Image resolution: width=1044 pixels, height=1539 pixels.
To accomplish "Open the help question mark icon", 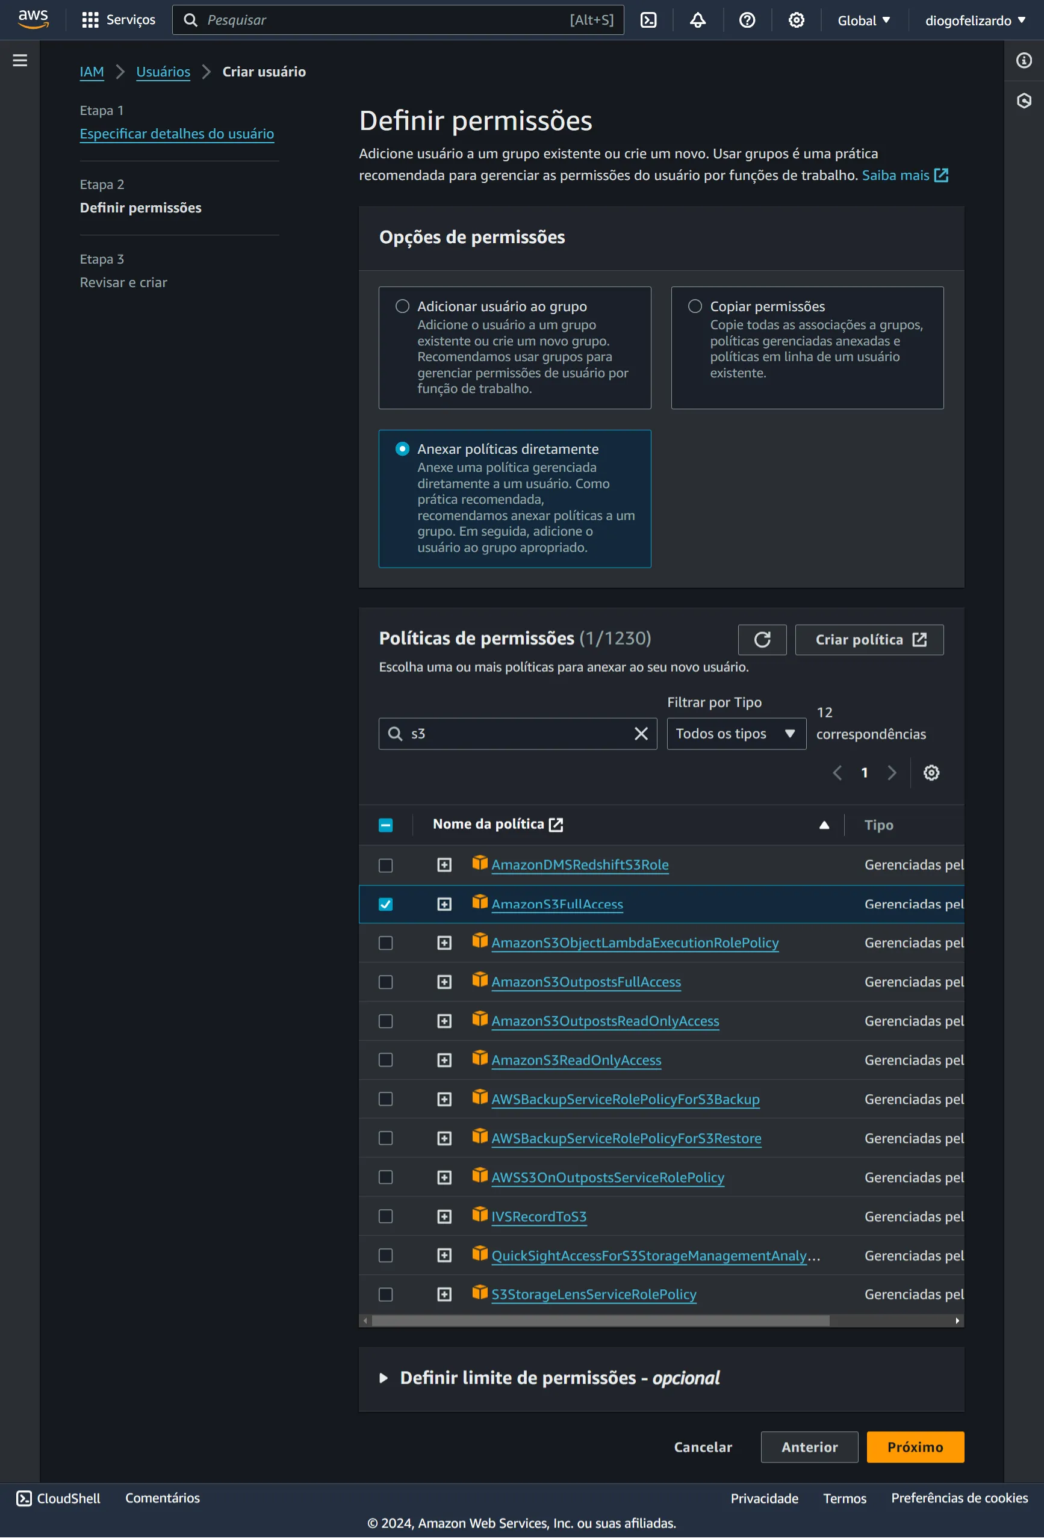I will click(747, 20).
